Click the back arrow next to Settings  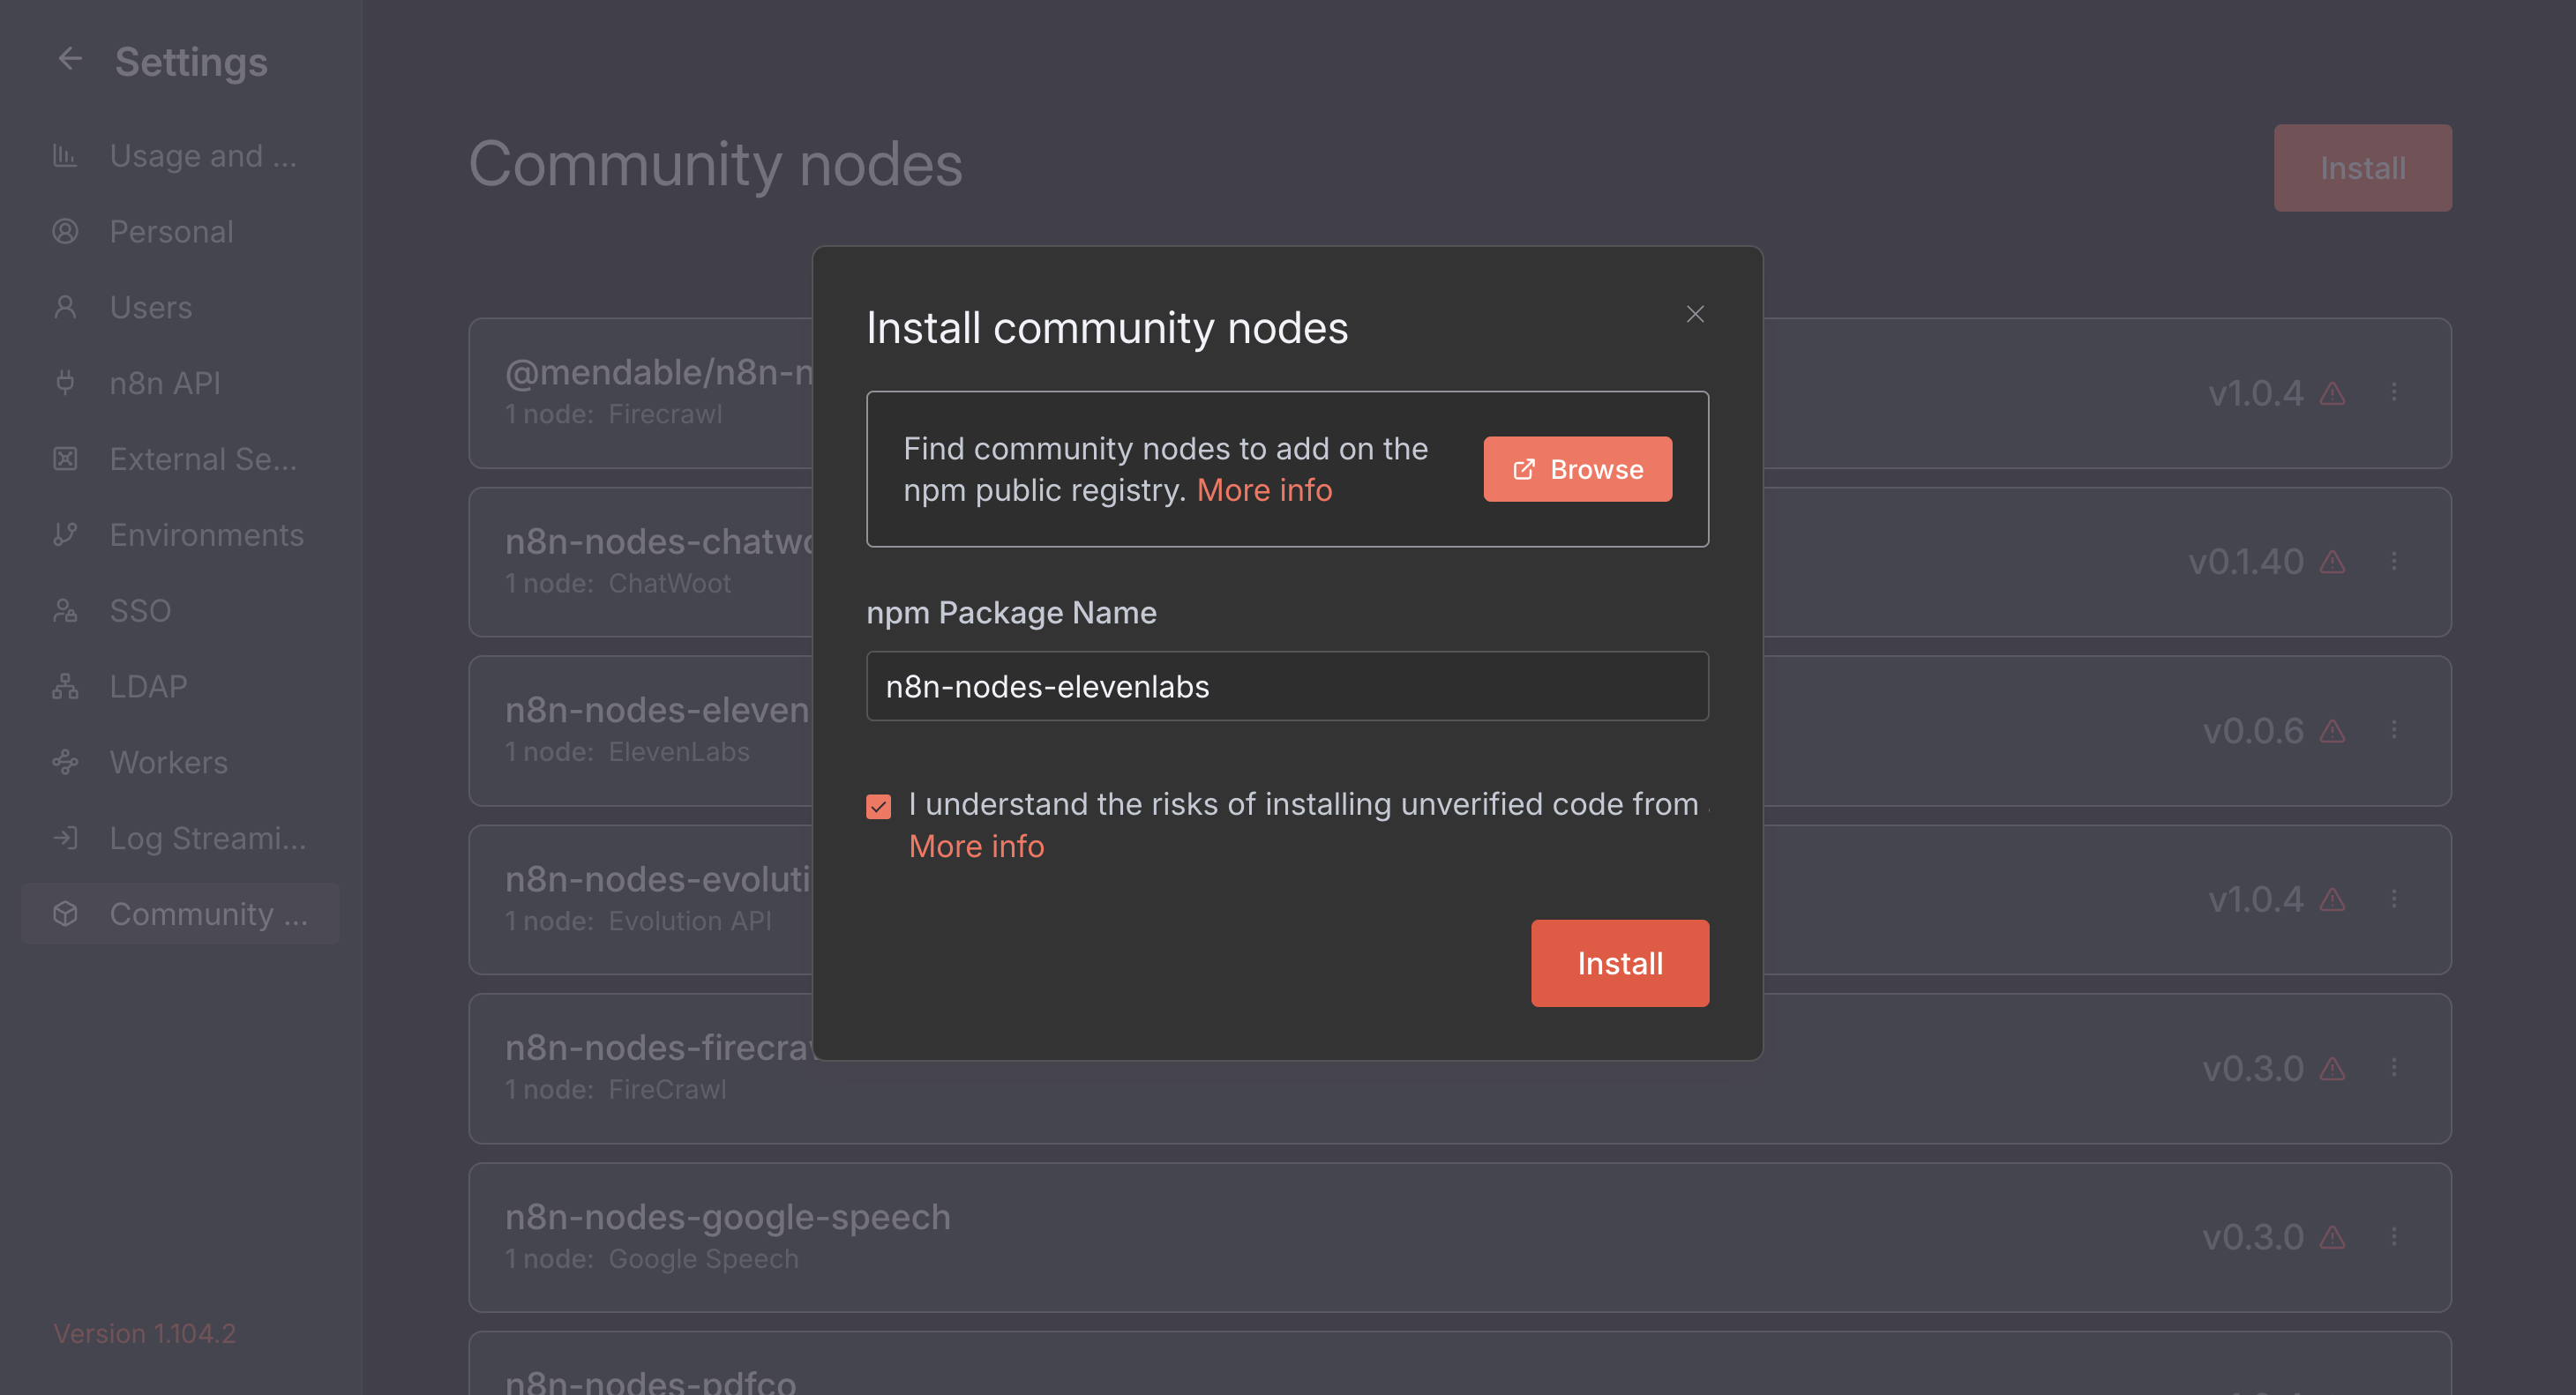[69, 59]
